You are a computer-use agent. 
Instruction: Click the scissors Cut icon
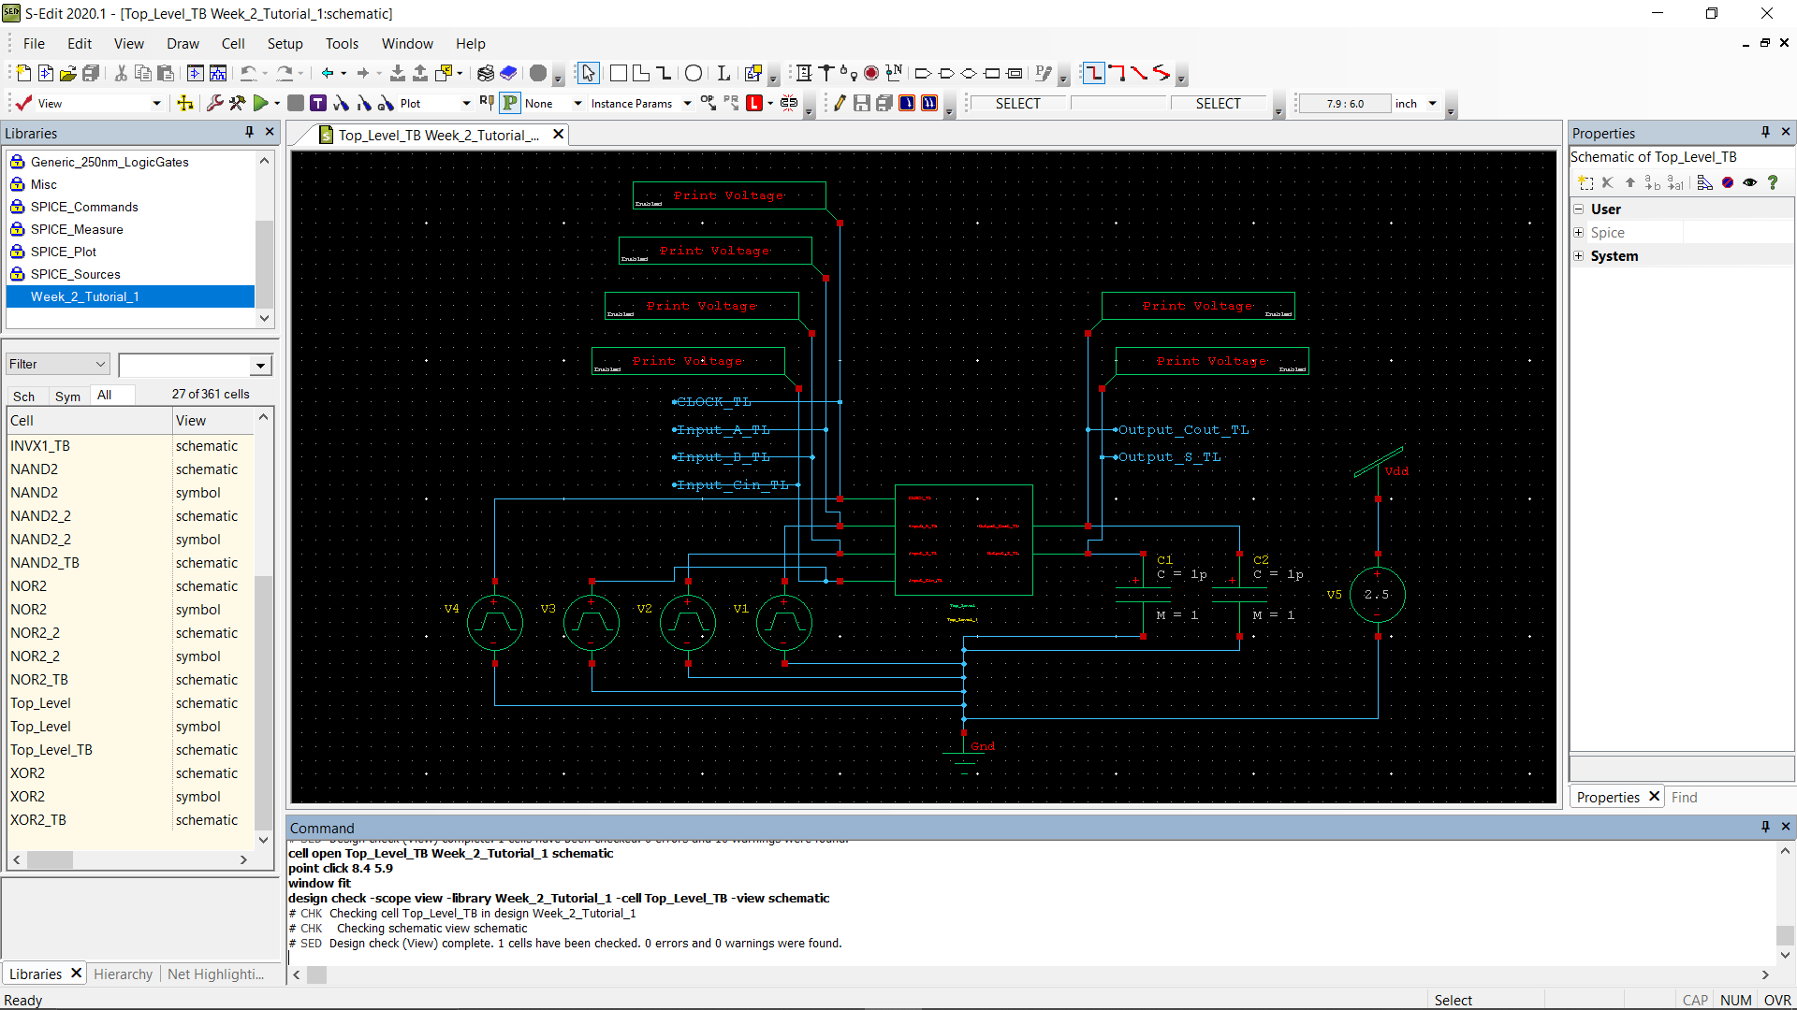tap(121, 72)
